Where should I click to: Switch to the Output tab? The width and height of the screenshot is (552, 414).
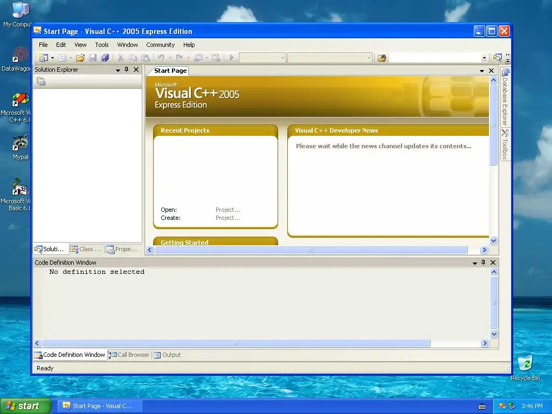(x=167, y=355)
